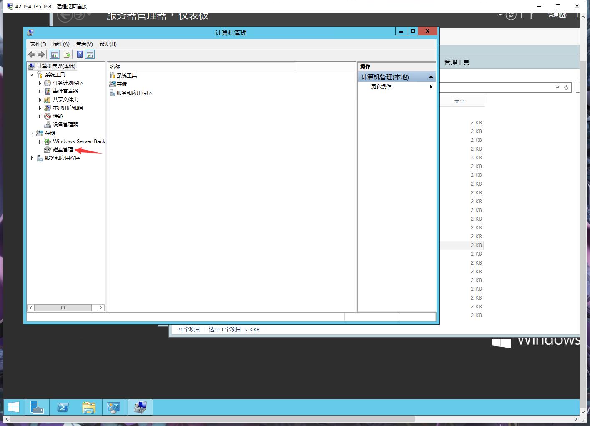Viewport: 590px width, 426px height.
Task: Open the 查看(V) menu
Action: click(x=84, y=44)
